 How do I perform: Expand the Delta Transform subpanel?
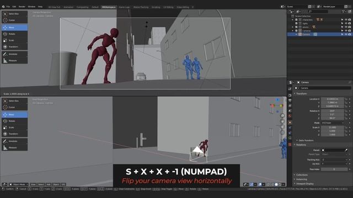tap(297, 141)
